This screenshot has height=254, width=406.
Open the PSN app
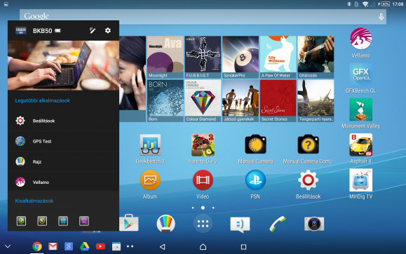pyautogui.click(x=255, y=185)
